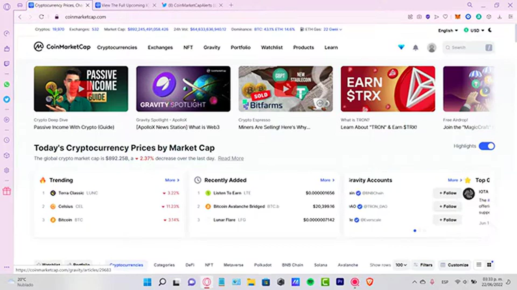This screenshot has height=290, width=517.
Task: Play the Passive Income Guide thumbnail
Action: 81,89
